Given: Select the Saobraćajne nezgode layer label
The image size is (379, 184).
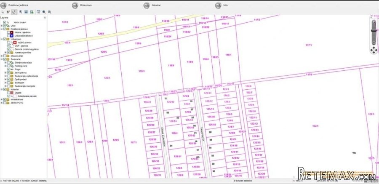Looking at the screenshot, I should pyautogui.click(x=25, y=86).
